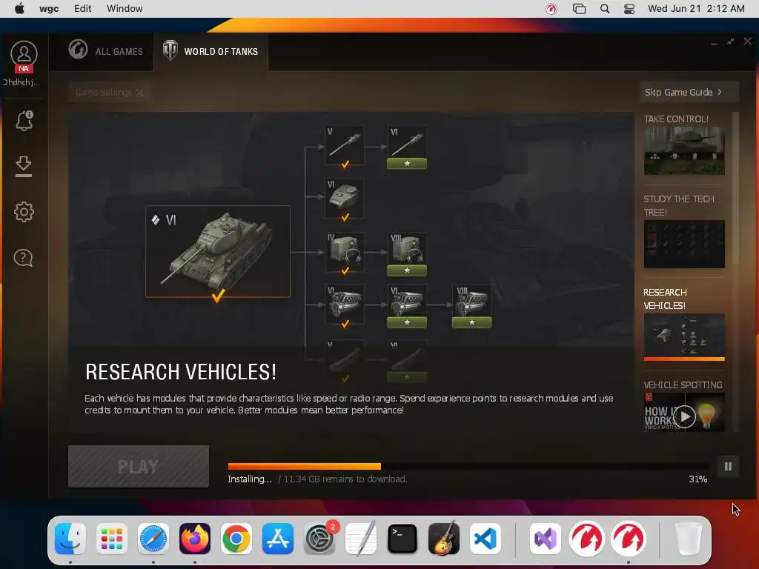This screenshot has width=759, height=569.
Task: Select the tier V gun module
Action: (x=344, y=147)
